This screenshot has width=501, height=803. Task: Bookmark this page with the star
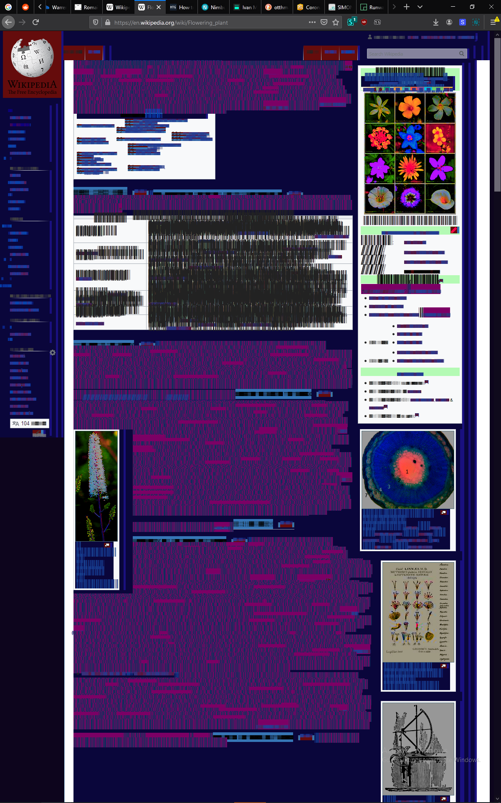[336, 22]
